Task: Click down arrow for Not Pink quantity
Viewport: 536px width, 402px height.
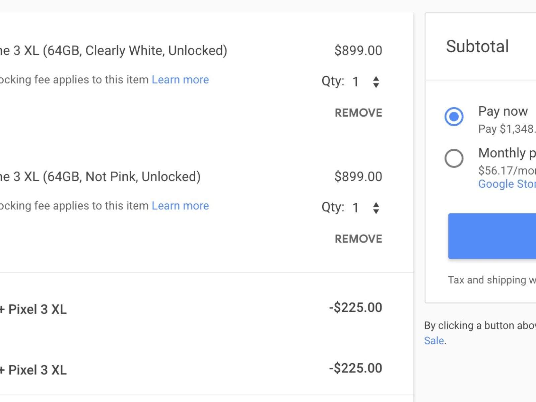Action: coord(376,212)
